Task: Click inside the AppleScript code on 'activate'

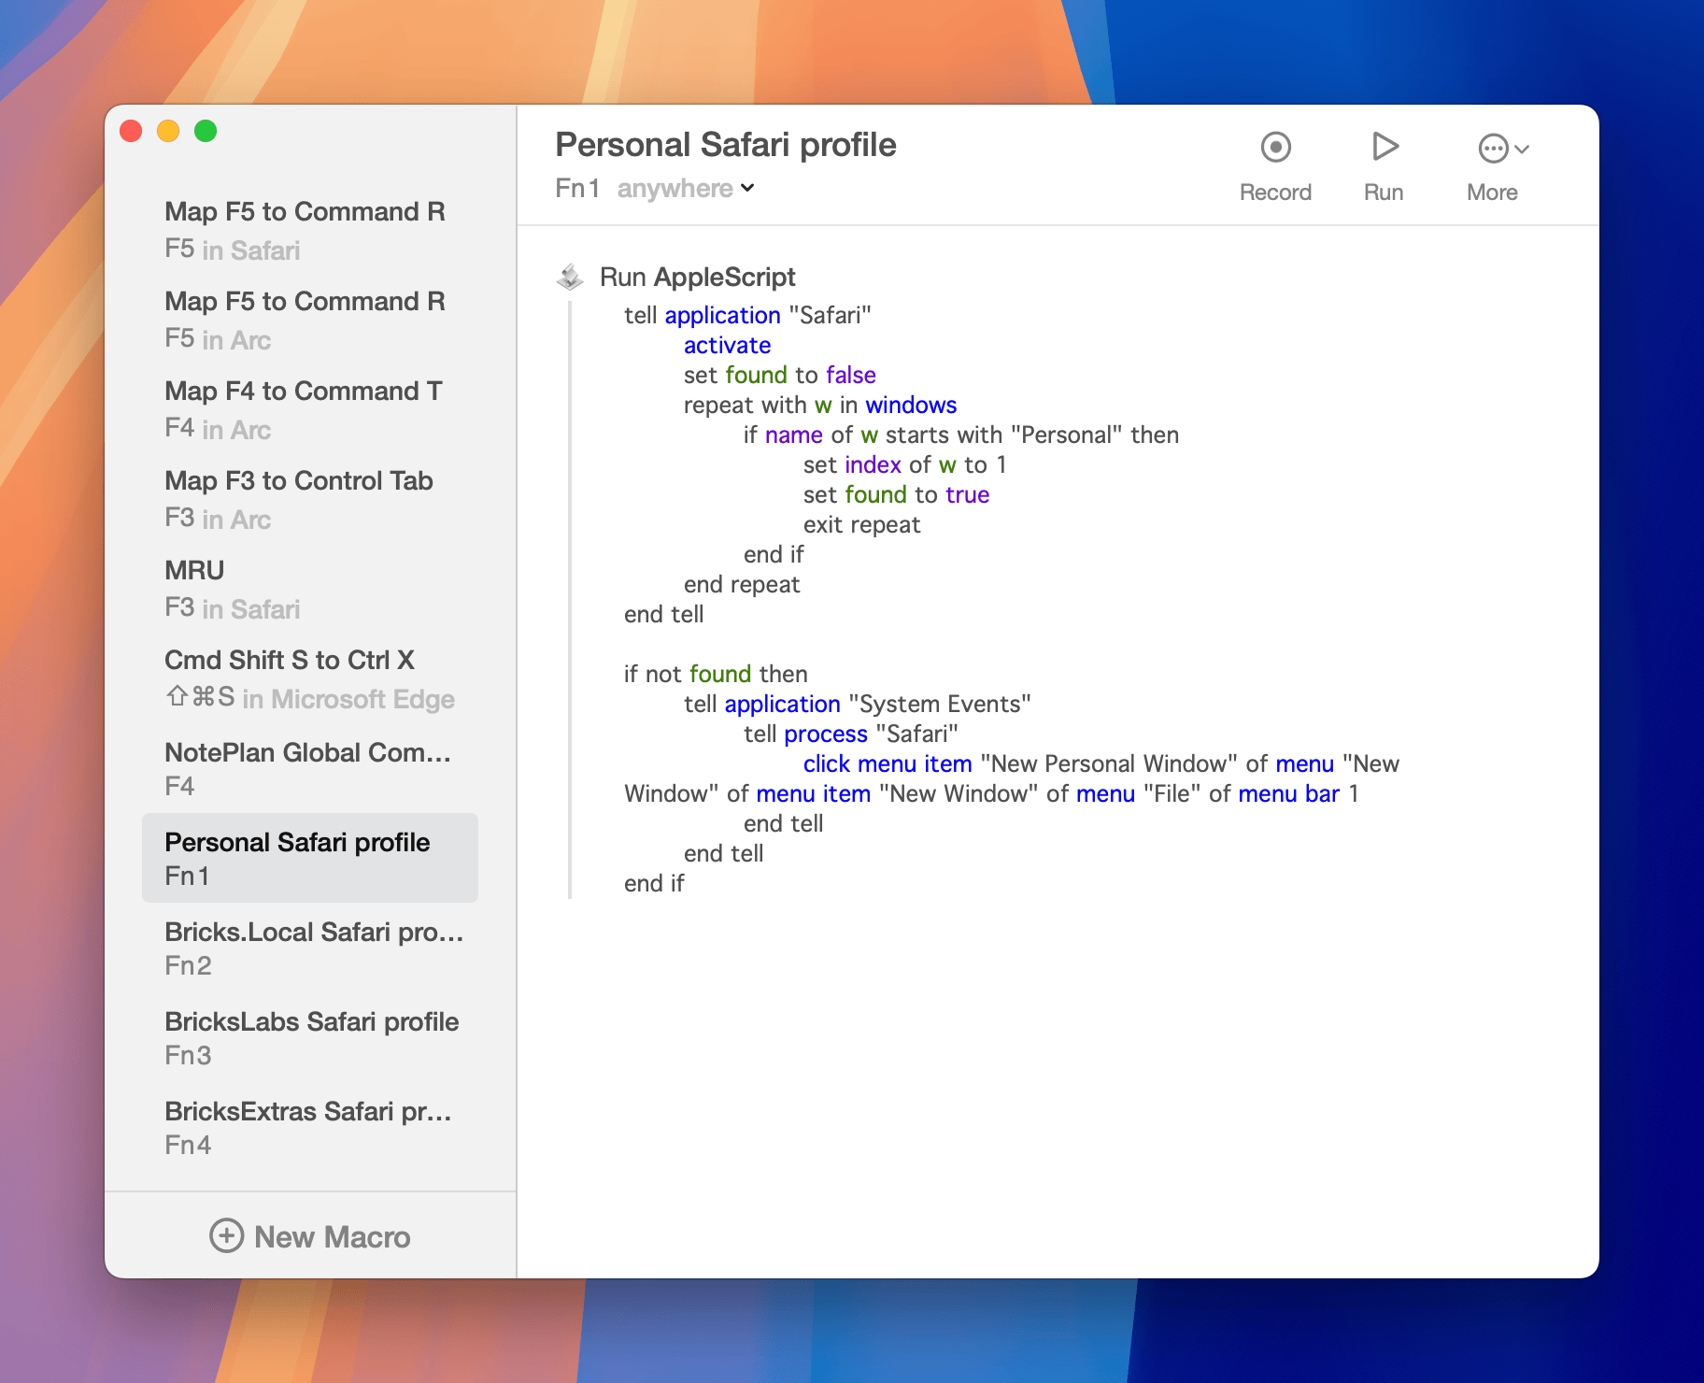Action: point(727,346)
